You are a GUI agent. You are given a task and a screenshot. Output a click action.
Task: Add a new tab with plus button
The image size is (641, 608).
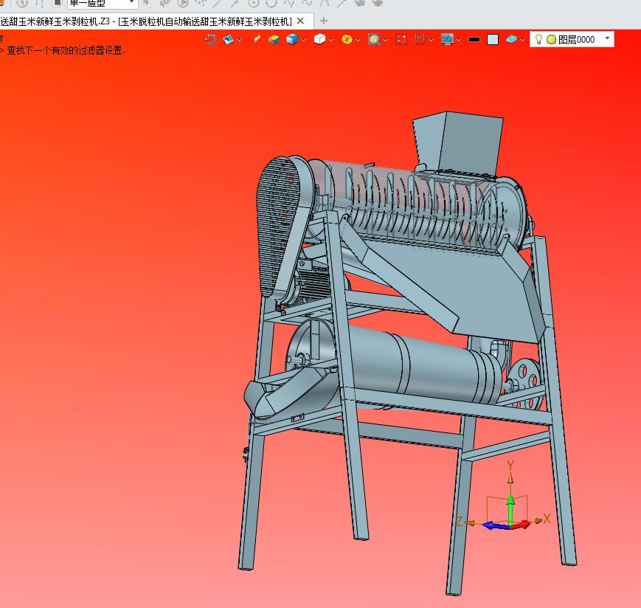tap(324, 21)
